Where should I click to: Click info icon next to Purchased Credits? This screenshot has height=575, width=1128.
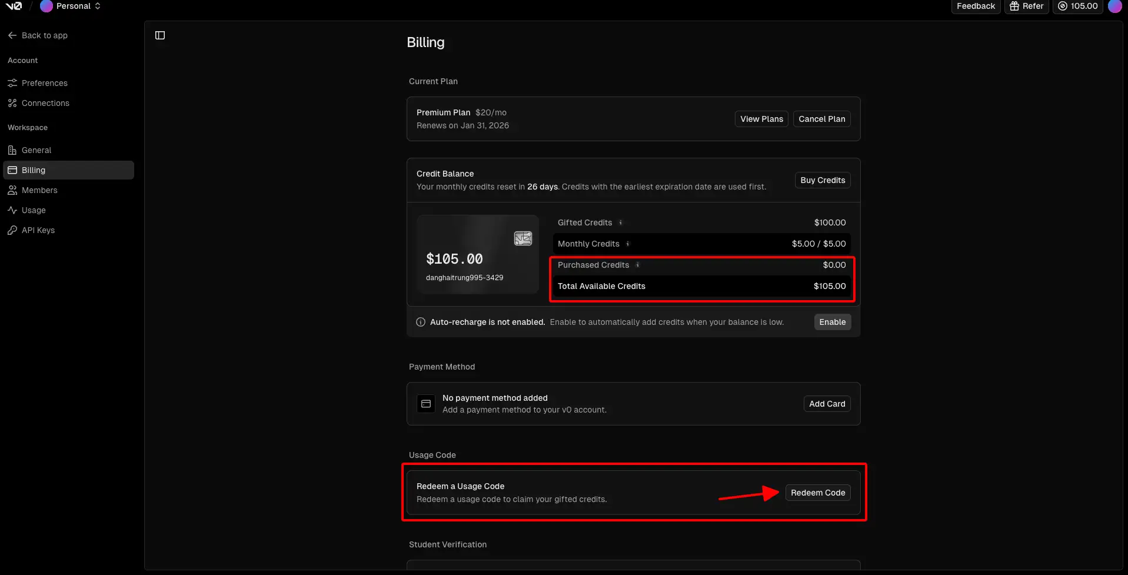(x=638, y=265)
